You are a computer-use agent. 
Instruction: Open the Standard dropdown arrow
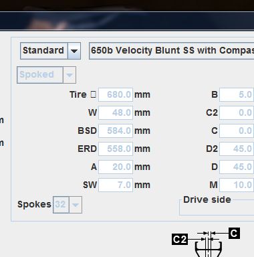pyautogui.click(x=74, y=51)
